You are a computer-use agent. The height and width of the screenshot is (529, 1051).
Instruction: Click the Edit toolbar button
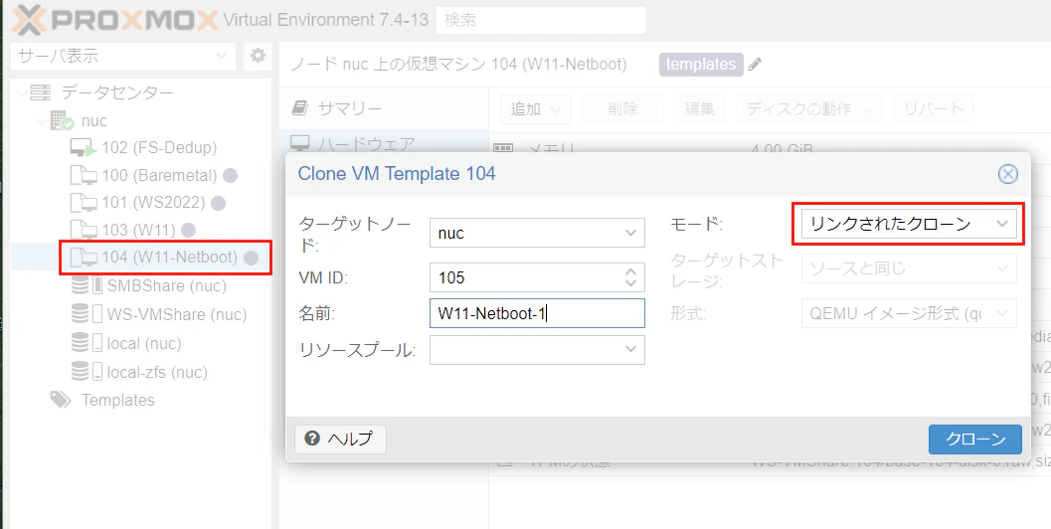point(699,109)
